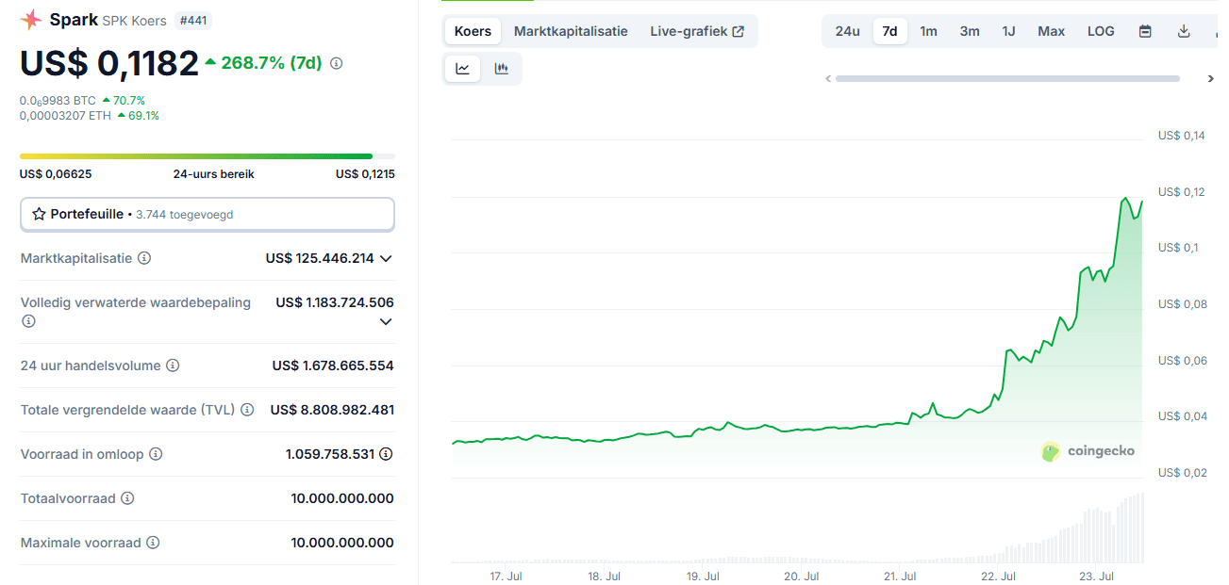The width and height of the screenshot is (1229, 585).
Task: Click the 20. Jul date label
Action: [x=801, y=577]
